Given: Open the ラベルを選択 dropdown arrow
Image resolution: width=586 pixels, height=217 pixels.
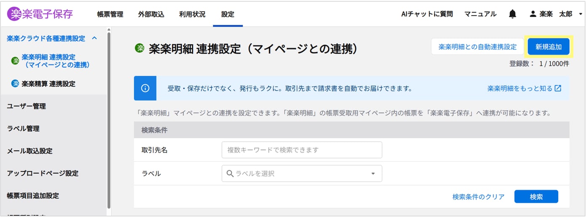Looking at the screenshot, I should tap(373, 174).
